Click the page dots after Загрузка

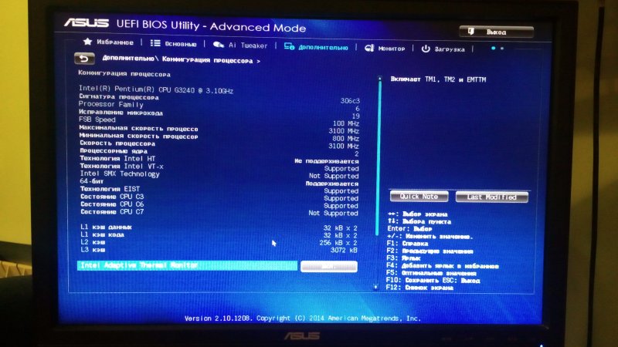(x=497, y=49)
